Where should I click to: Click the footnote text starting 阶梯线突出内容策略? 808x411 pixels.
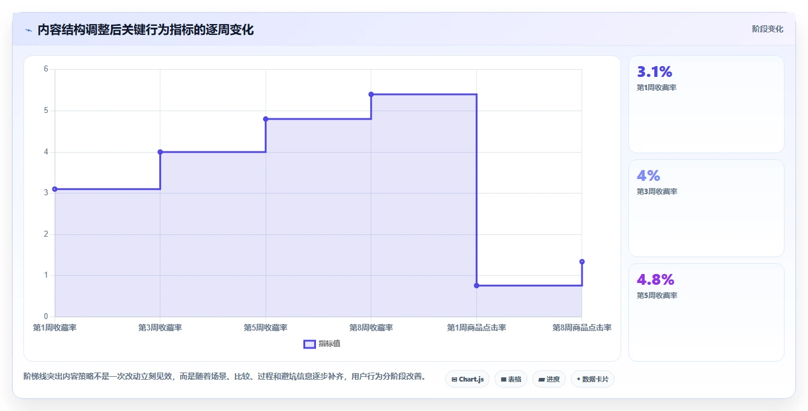(x=226, y=377)
